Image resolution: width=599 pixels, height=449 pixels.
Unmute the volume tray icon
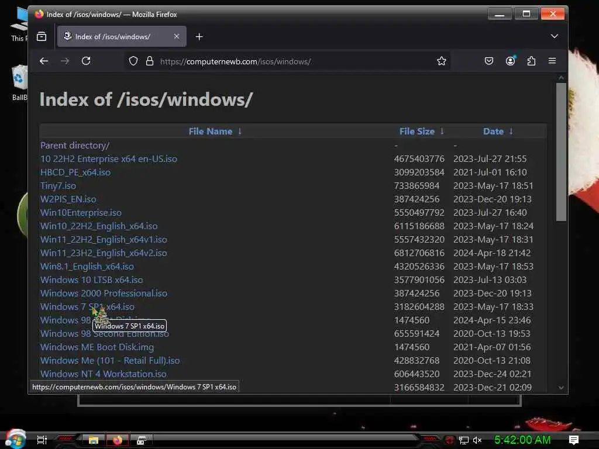[x=477, y=440]
